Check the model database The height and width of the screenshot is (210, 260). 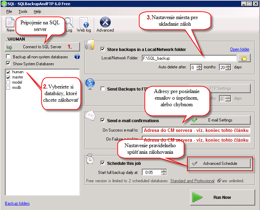(x=8, y=83)
